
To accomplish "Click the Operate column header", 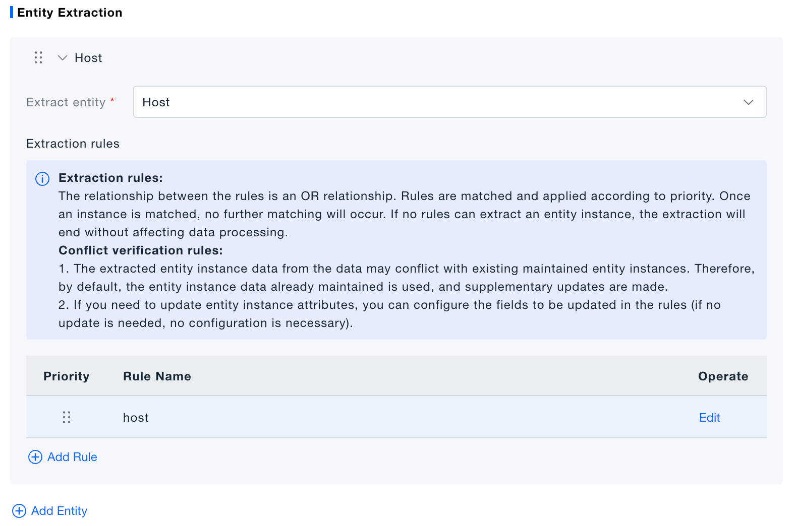I will coord(723,376).
